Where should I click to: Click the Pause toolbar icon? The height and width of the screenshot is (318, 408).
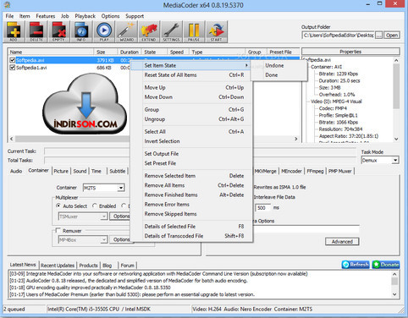[194, 31]
